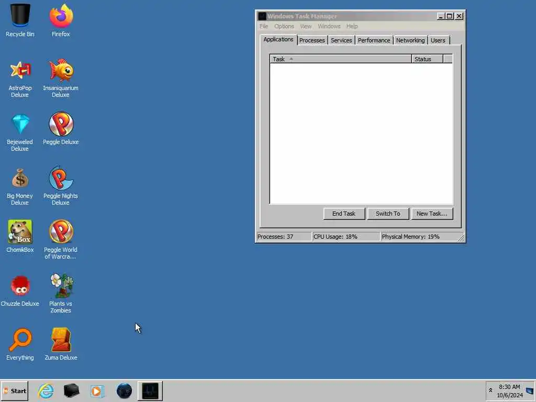Select the Everything search icon
The height and width of the screenshot is (402, 536).
coord(20,344)
